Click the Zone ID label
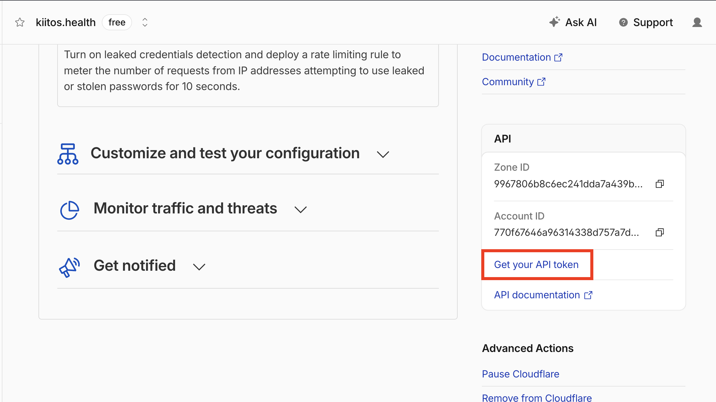Image resolution: width=716 pixels, height=402 pixels. tap(512, 167)
